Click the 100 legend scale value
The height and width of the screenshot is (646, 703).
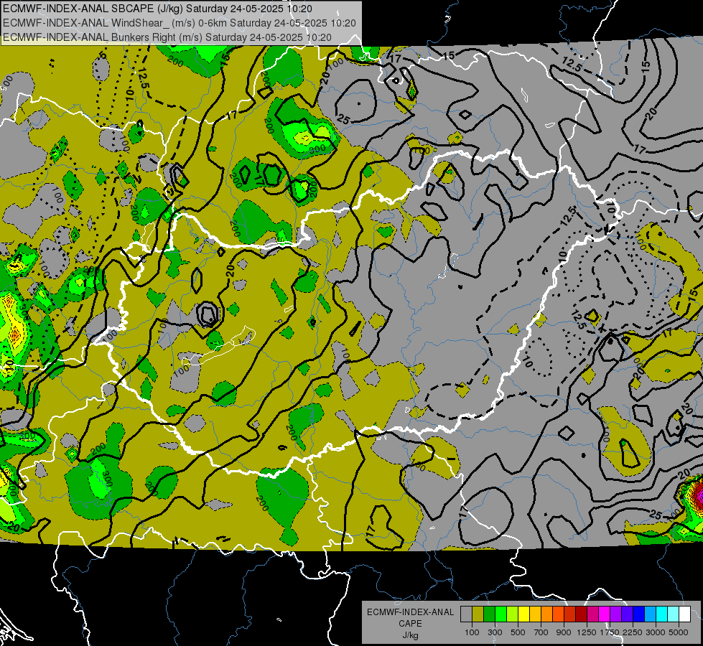(472, 632)
